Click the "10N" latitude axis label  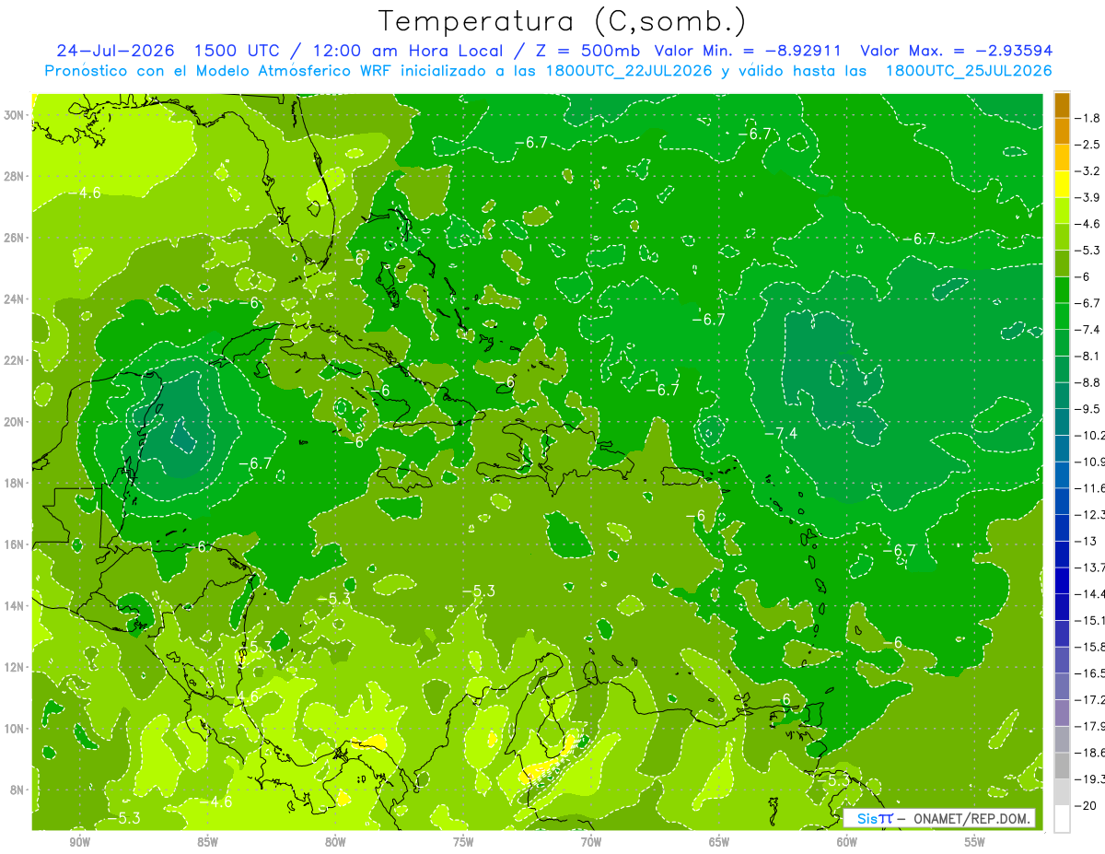point(15,728)
